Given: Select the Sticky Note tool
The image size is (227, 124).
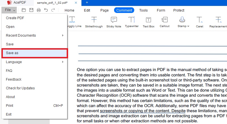Looking at the screenshot, I should point(114,22).
